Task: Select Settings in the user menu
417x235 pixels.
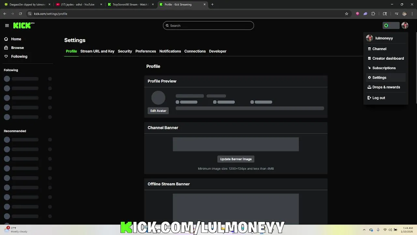Action: (x=385, y=78)
